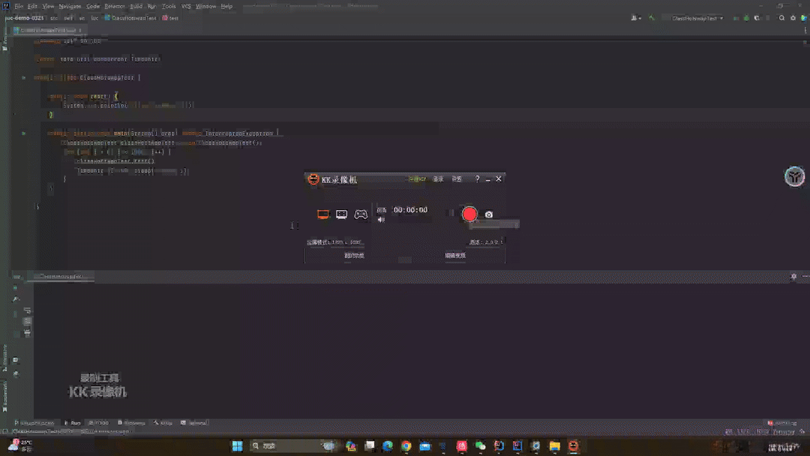Image resolution: width=810 pixels, height=456 pixels.
Task: Open the Run tab in bottom tool bar
Action: click(72, 422)
